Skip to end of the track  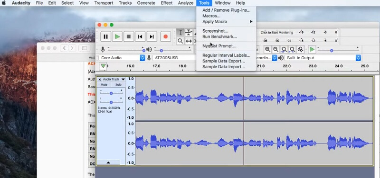[152, 37]
